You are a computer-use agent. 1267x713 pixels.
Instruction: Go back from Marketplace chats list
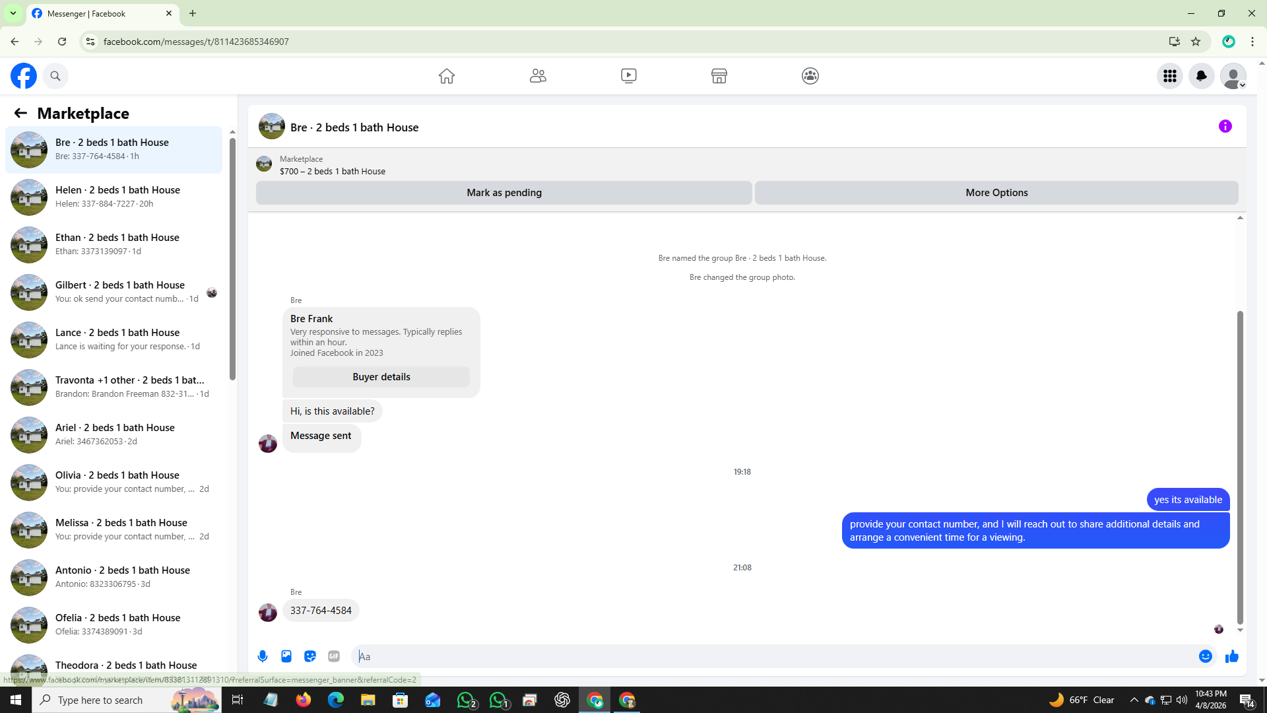click(20, 113)
